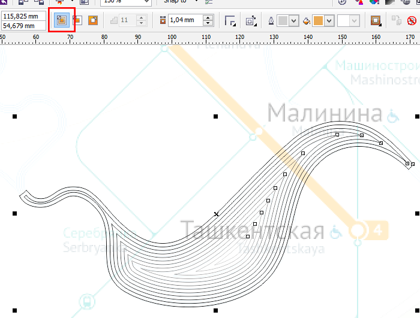Increase contour offset with up arrow
The height and width of the screenshot is (318, 420).
tap(208, 18)
